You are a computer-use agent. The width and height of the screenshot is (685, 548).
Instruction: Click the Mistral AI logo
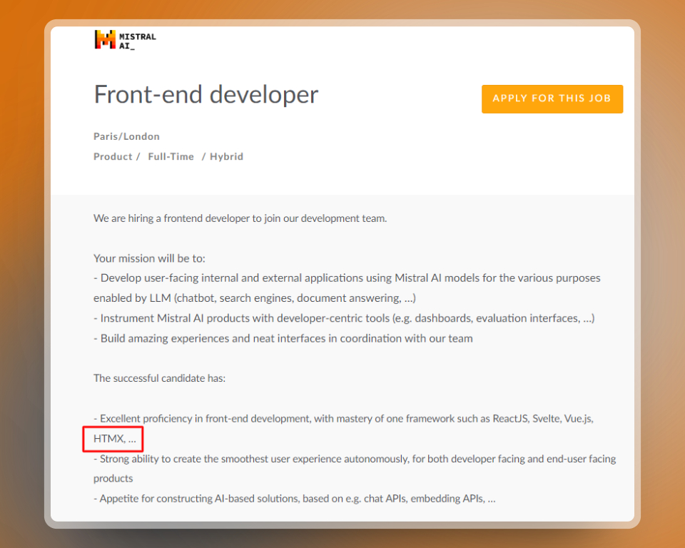click(x=126, y=40)
